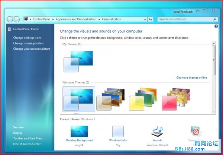Click the theme list scroll down arrow
The width and height of the screenshot is (223, 155).
214,112
